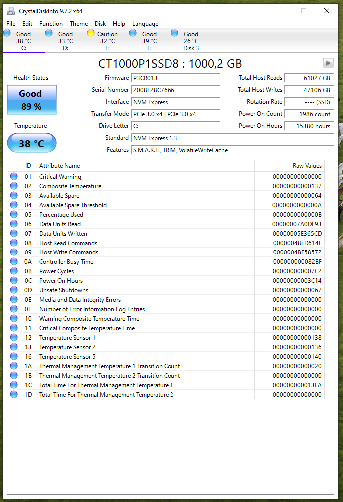Image resolution: width=343 pixels, height=502 pixels.
Task: Click the status orb for Critical Warning
Action: click(14, 177)
